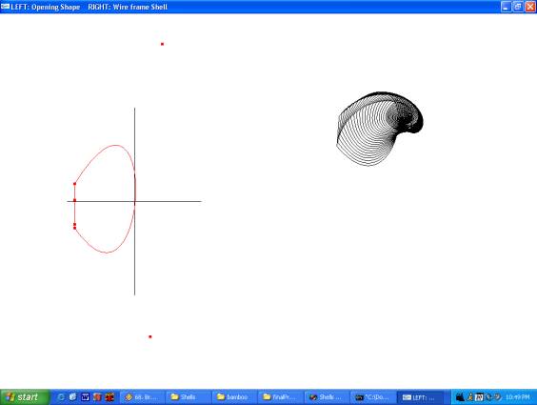Select the red control point below the axes
The width and height of the screenshot is (537, 405).
[150, 336]
